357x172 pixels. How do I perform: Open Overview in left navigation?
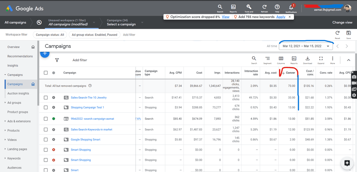tap(13, 47)
